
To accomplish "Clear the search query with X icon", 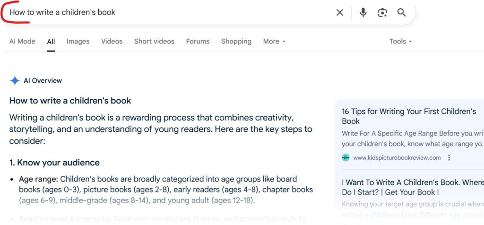I will point(340,13).
